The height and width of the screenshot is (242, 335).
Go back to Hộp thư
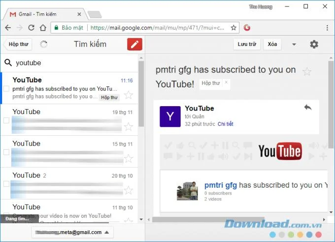pyautogui.click(x=18, y=44)
